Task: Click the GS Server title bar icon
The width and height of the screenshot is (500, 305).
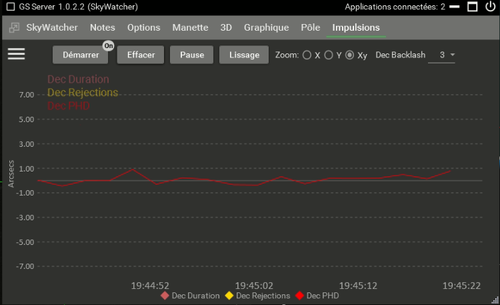Action: pos(10,7)
